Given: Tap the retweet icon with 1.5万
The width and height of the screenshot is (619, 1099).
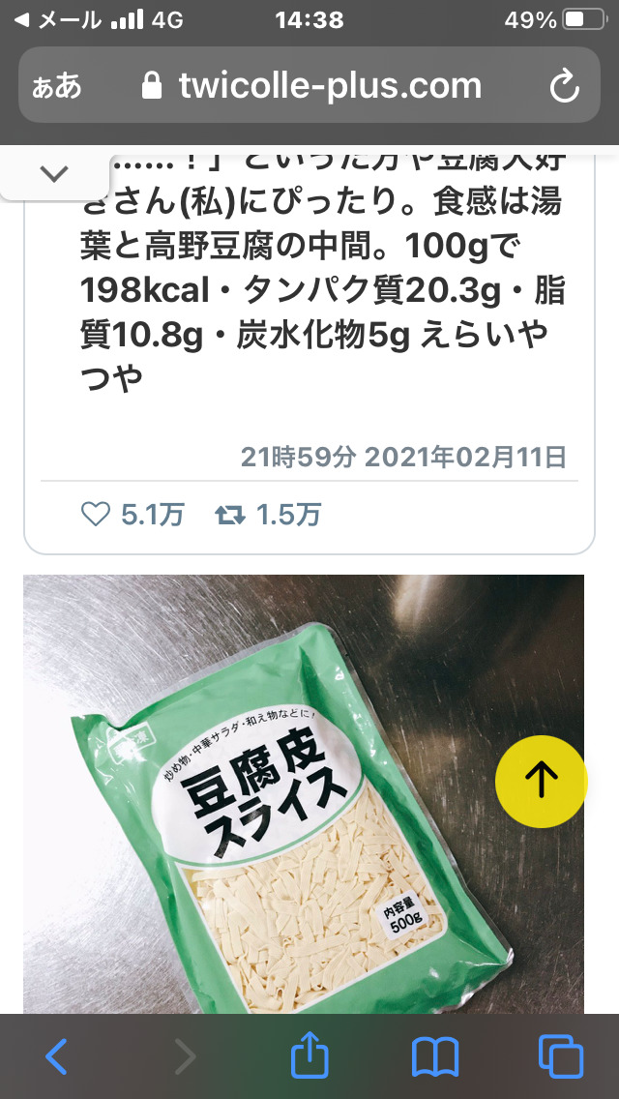Looking at the screenshot, I should coord(230,516).
